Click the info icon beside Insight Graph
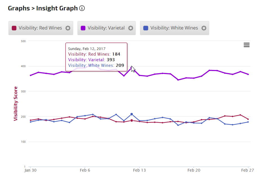Screen dimensions: 265x182 82,8
